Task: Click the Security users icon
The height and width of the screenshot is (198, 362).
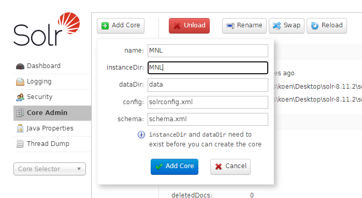Action: [x=20, y=97]
